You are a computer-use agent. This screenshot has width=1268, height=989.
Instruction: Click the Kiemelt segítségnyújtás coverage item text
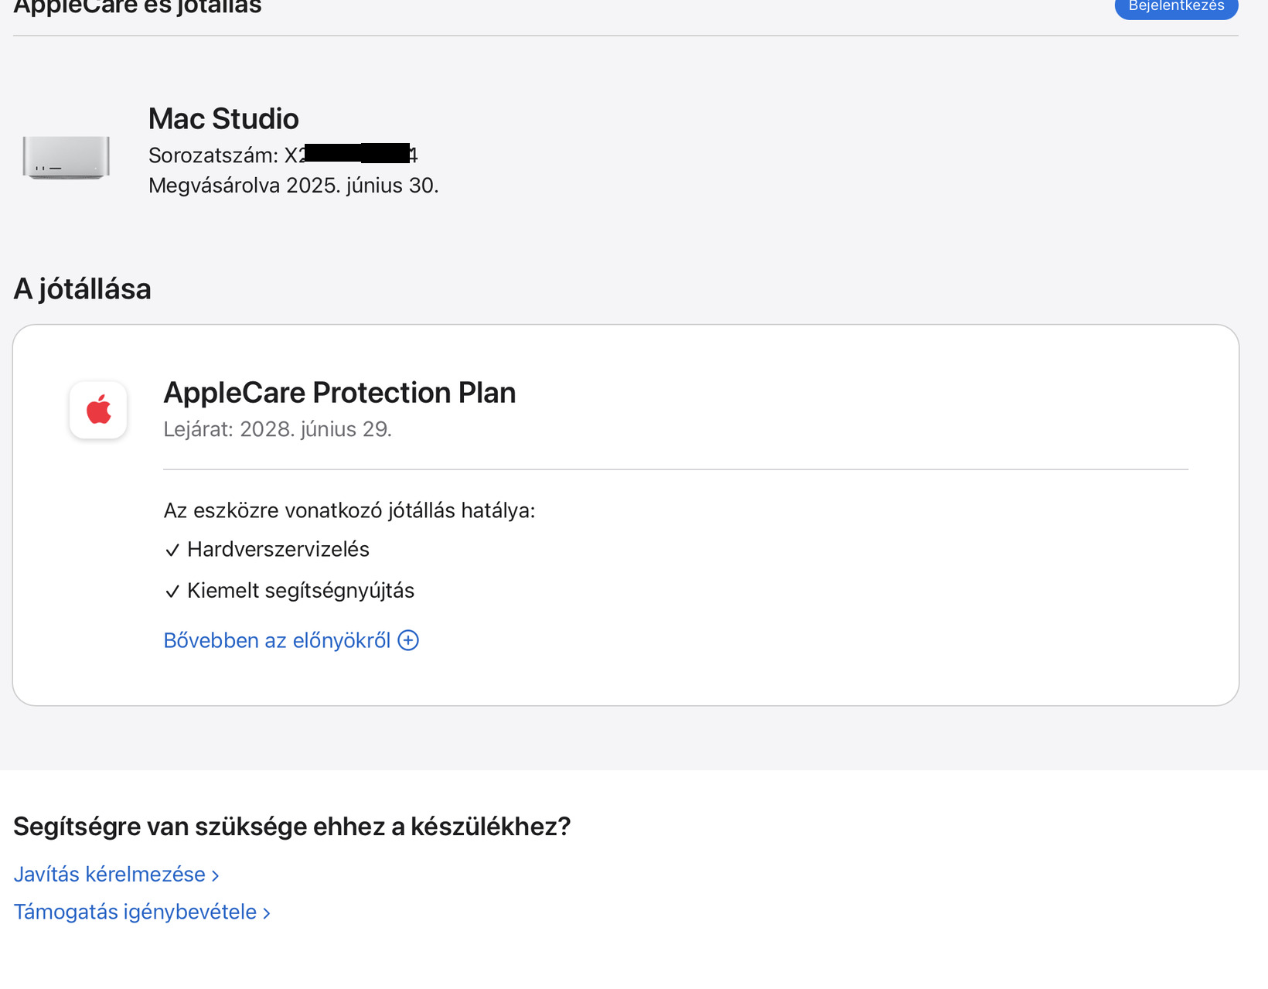(301, 591)
